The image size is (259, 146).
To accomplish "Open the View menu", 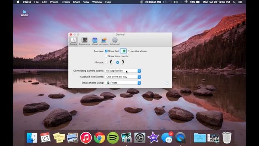I will point(86,2).
